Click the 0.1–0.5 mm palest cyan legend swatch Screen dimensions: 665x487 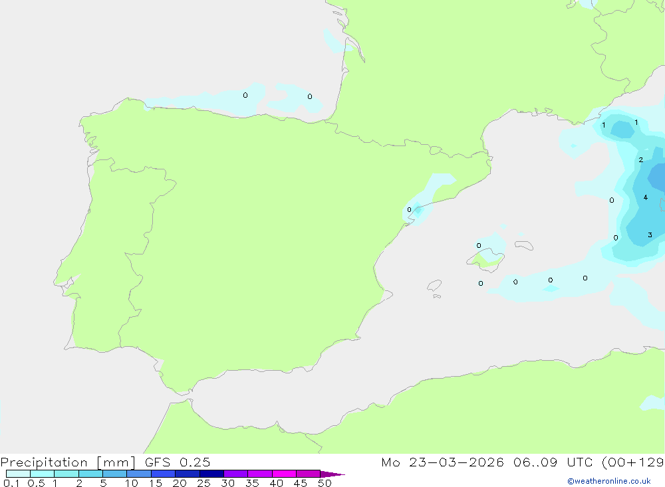pyautogui.click(x=18, y=474)
